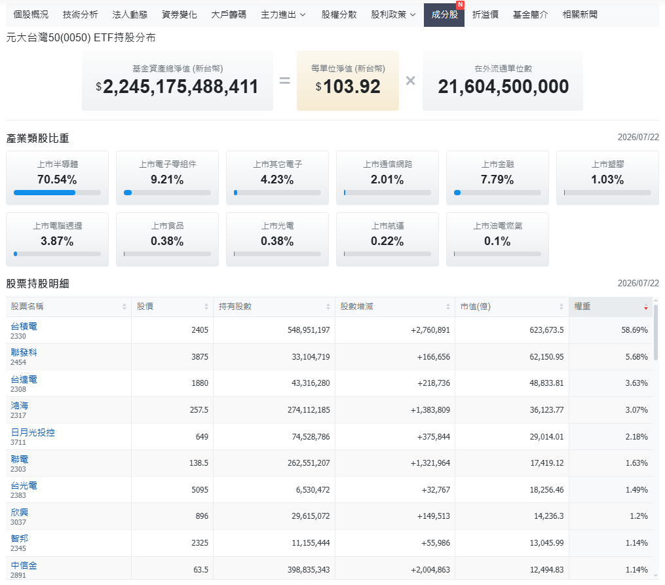The height and width of the screenshot is (585, 665).
Task: Sort table by 股數增減 column
Action: 395,307
